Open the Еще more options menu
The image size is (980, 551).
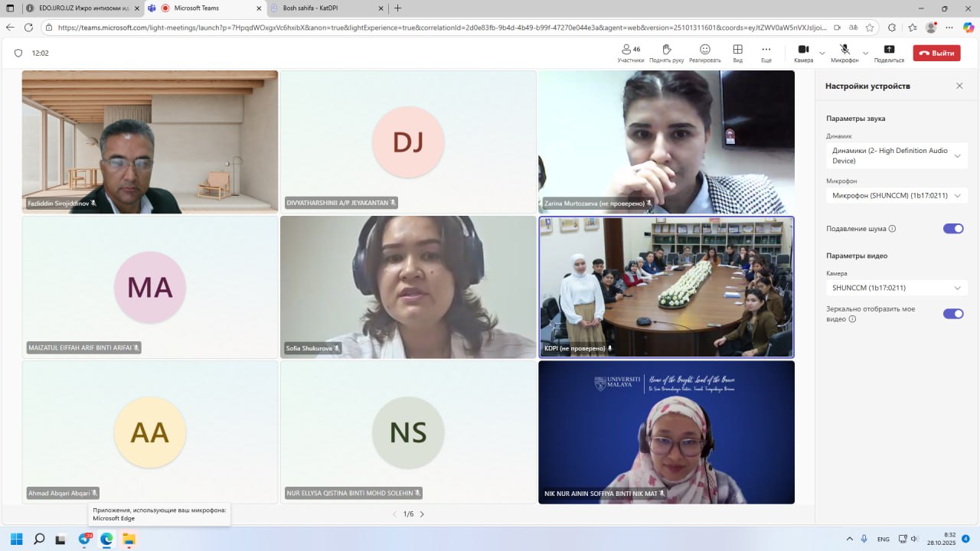[766, 54]
